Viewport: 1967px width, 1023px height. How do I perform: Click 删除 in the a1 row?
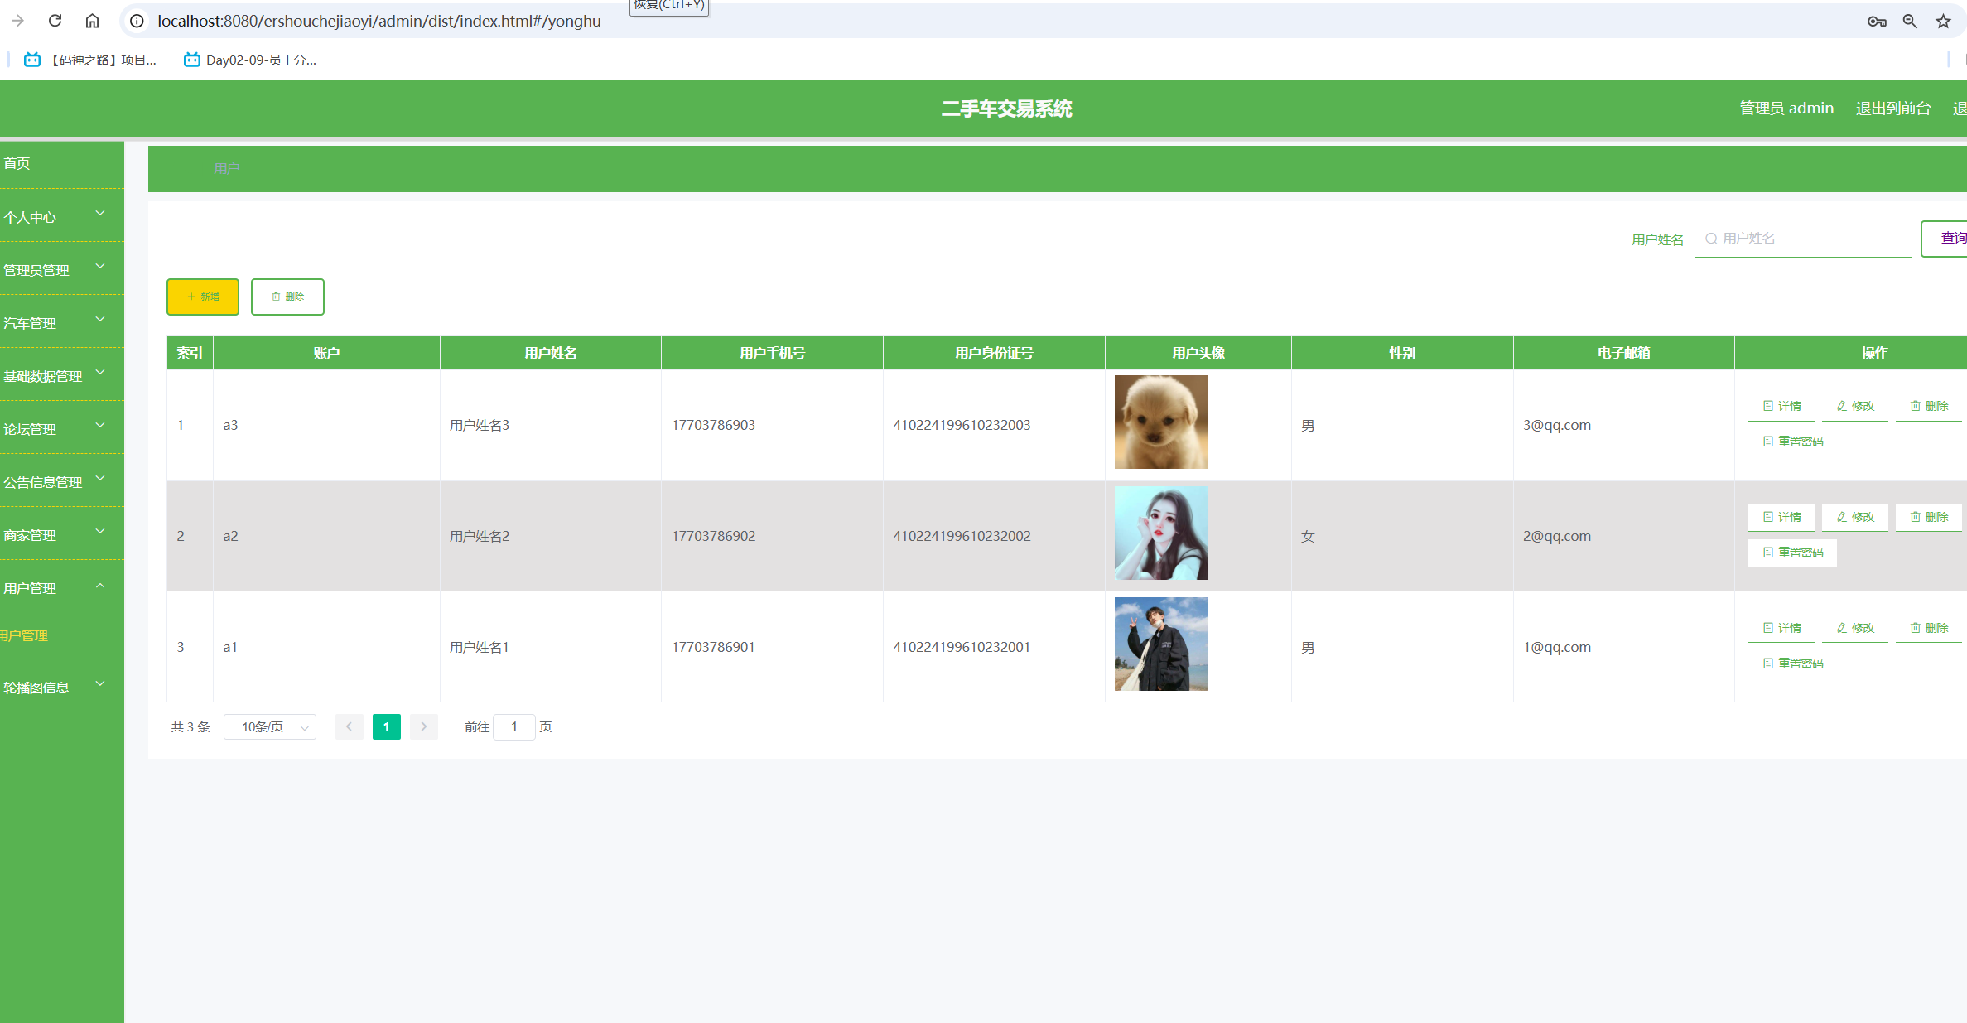click(1929, 628)
